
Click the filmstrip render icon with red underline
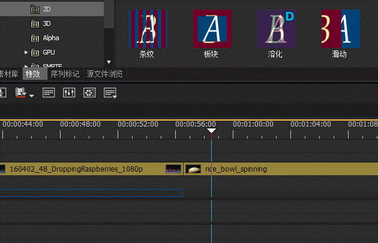pyautogui.click(x=20, y=92)
